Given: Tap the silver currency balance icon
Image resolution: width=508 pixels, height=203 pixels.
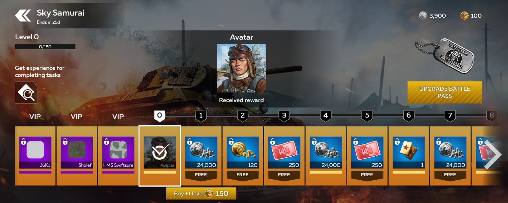Looking at the screenshot, I should [423, 16].
